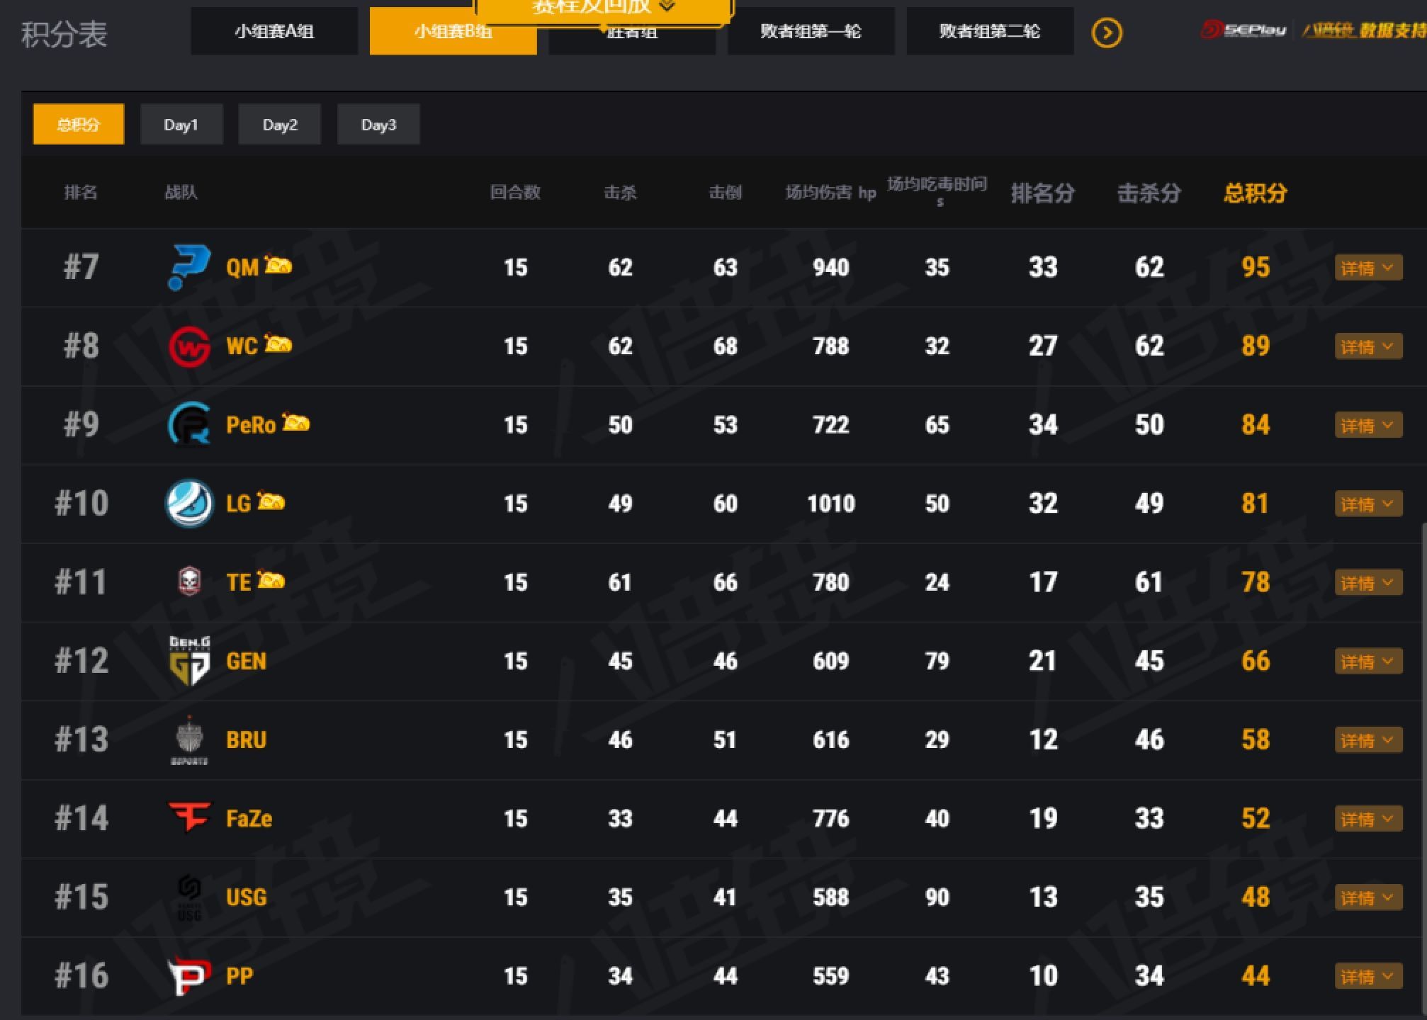
Task: Click the chicken icon beside TE
Action: pyautogui.click(x=271, y=581)
